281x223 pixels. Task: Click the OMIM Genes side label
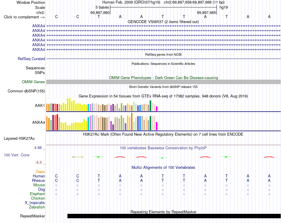click(33, 82)
